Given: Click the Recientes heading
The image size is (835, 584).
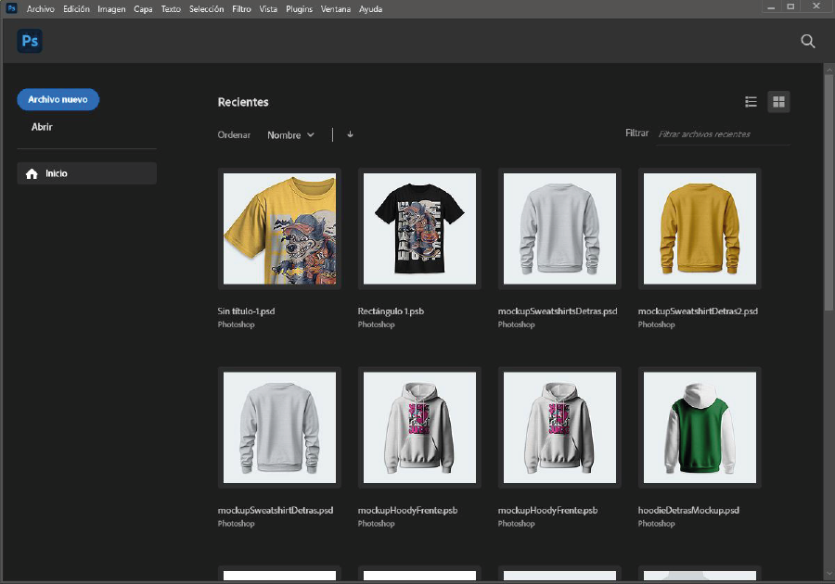Looking at the screenshot, I should coord(243,102).
